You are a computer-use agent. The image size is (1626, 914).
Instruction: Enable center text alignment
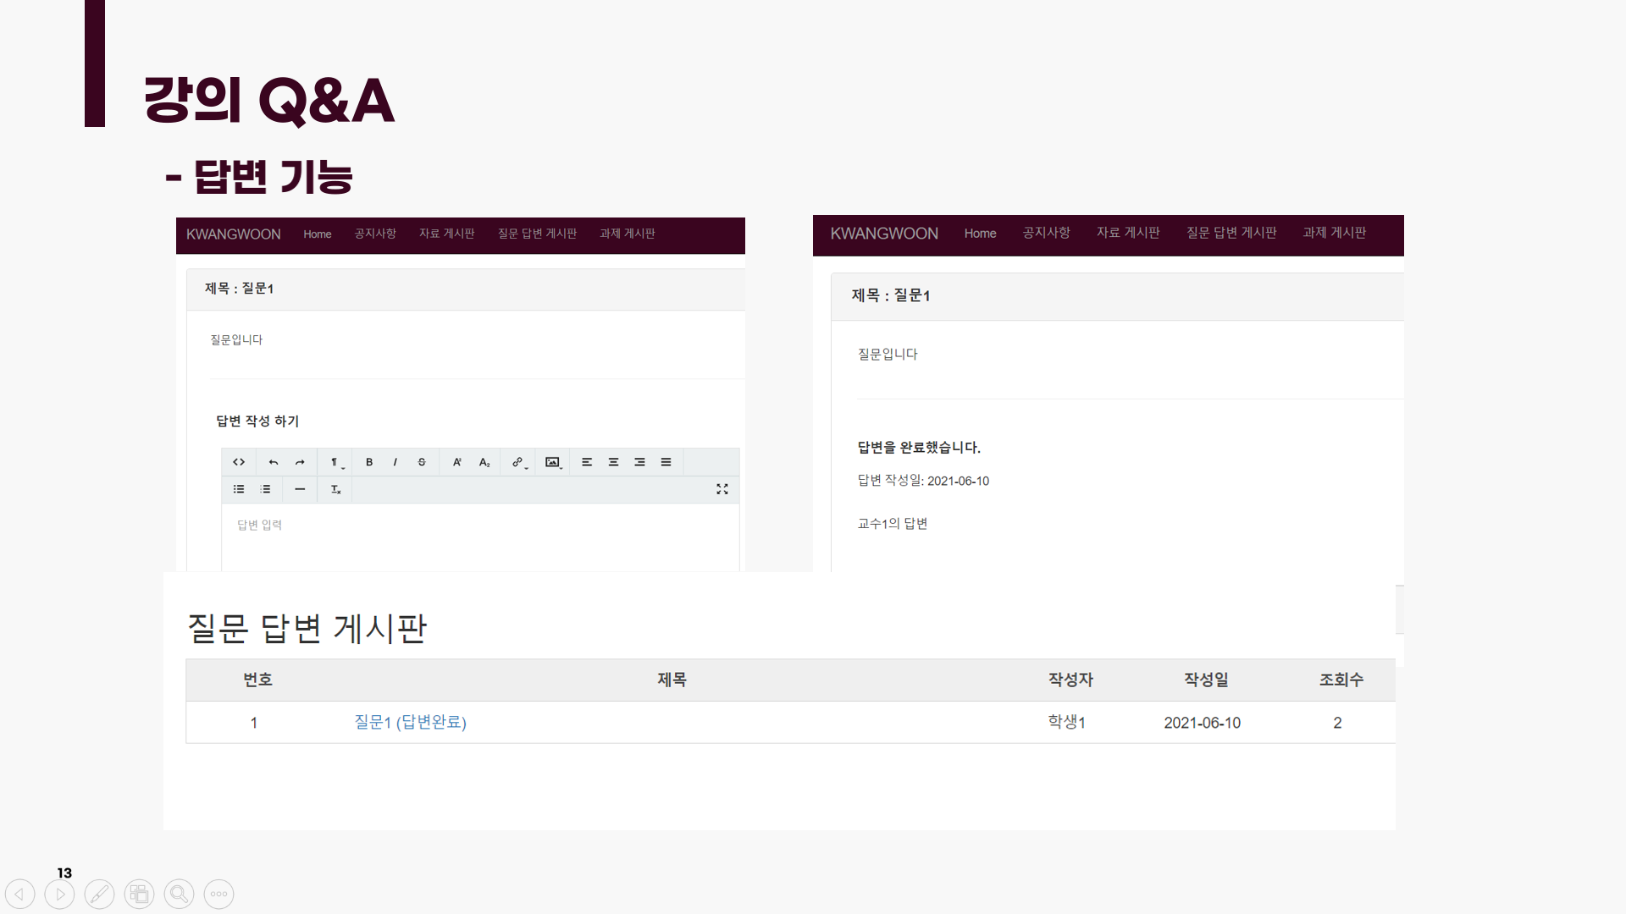[613, 461]
